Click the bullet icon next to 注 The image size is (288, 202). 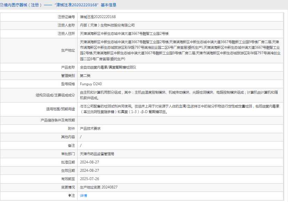70,195
